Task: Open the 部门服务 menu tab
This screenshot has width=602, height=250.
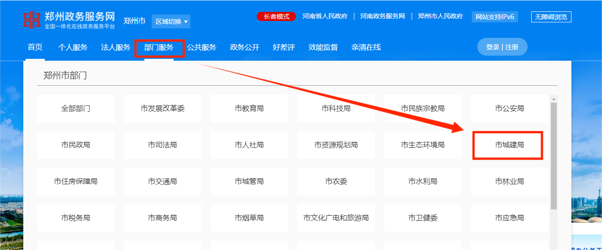Action: (x=159, y=47)
